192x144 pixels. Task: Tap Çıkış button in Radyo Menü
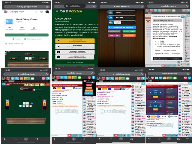point(89,85)
